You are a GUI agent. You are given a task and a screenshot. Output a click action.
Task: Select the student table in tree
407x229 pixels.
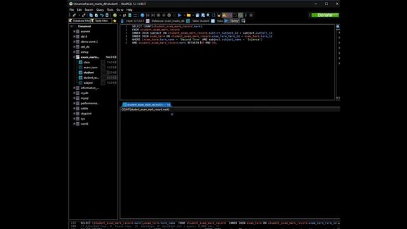(x=89, y=73)
